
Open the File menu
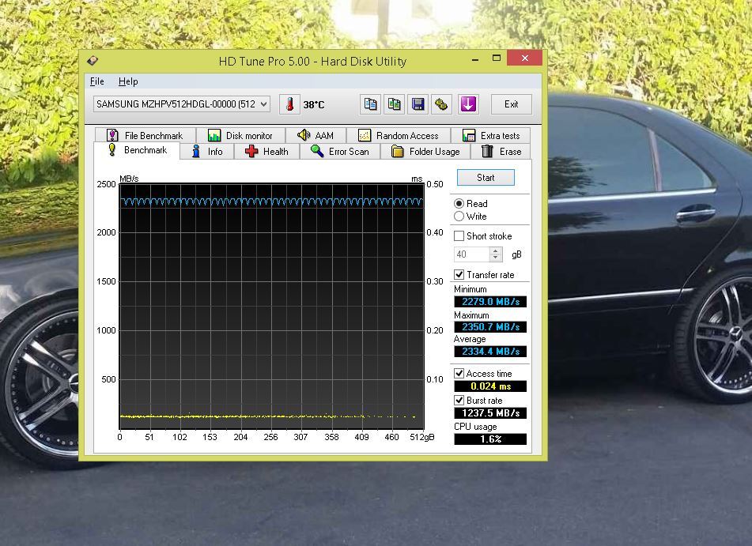coord(97,81)
